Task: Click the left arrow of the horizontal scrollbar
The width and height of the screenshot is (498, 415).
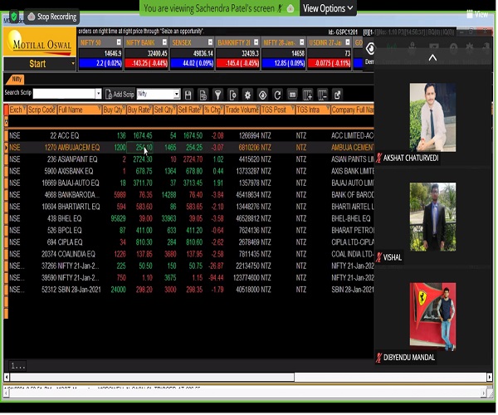Action: click(7, 378)
